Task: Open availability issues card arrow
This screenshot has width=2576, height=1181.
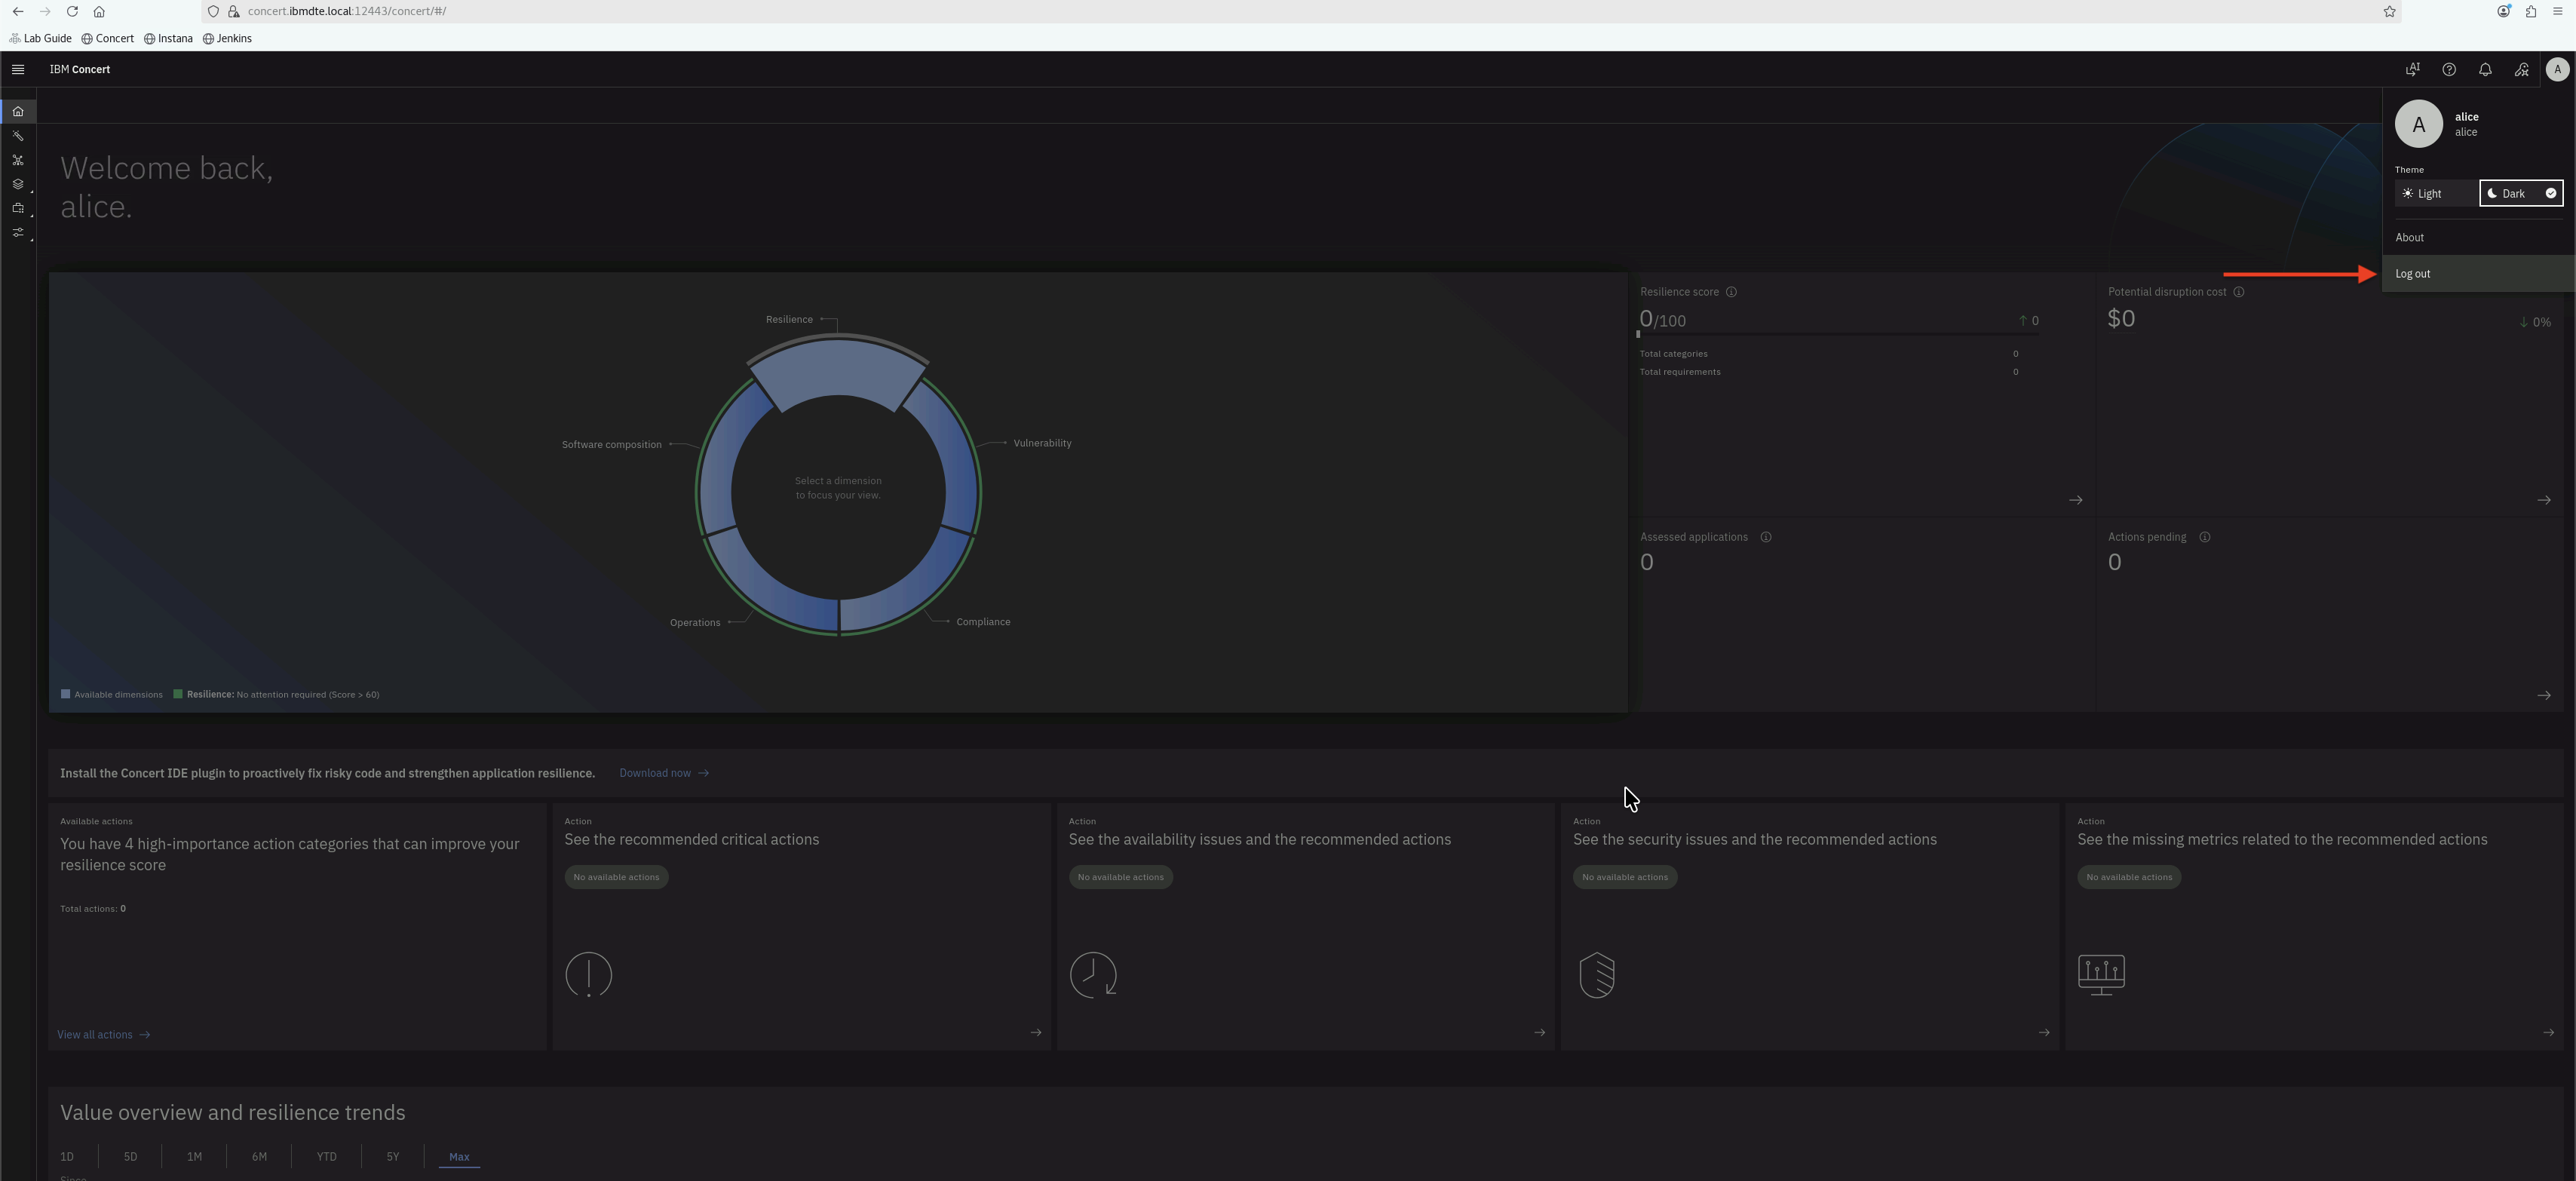Action: 1540,1032
